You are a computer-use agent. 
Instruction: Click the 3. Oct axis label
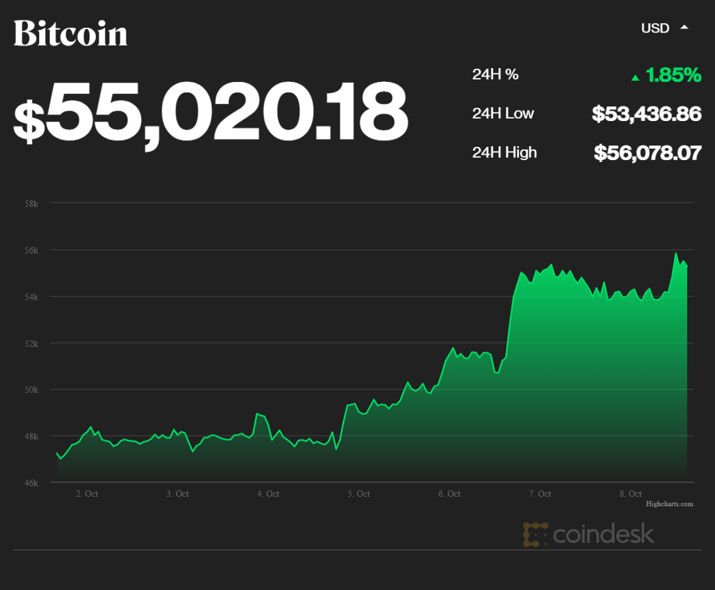(x=177, y=494)
